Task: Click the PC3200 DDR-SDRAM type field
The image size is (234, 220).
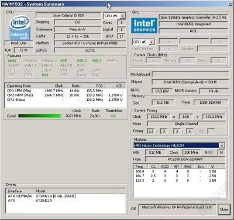Action: 185,159
